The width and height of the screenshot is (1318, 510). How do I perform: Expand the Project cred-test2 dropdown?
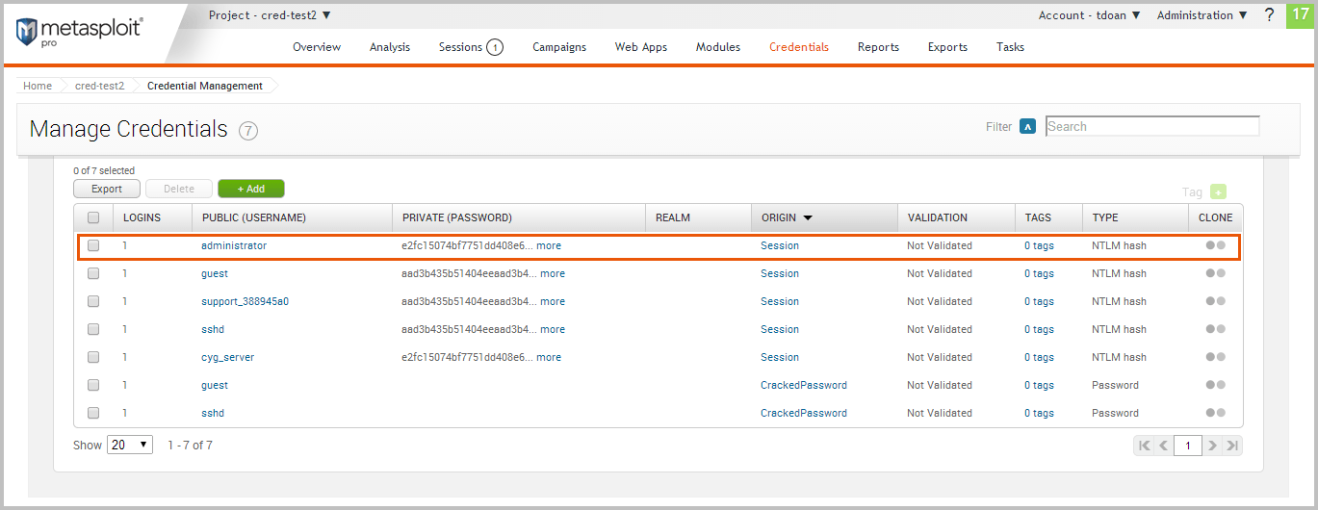click(x=270, y=15)
